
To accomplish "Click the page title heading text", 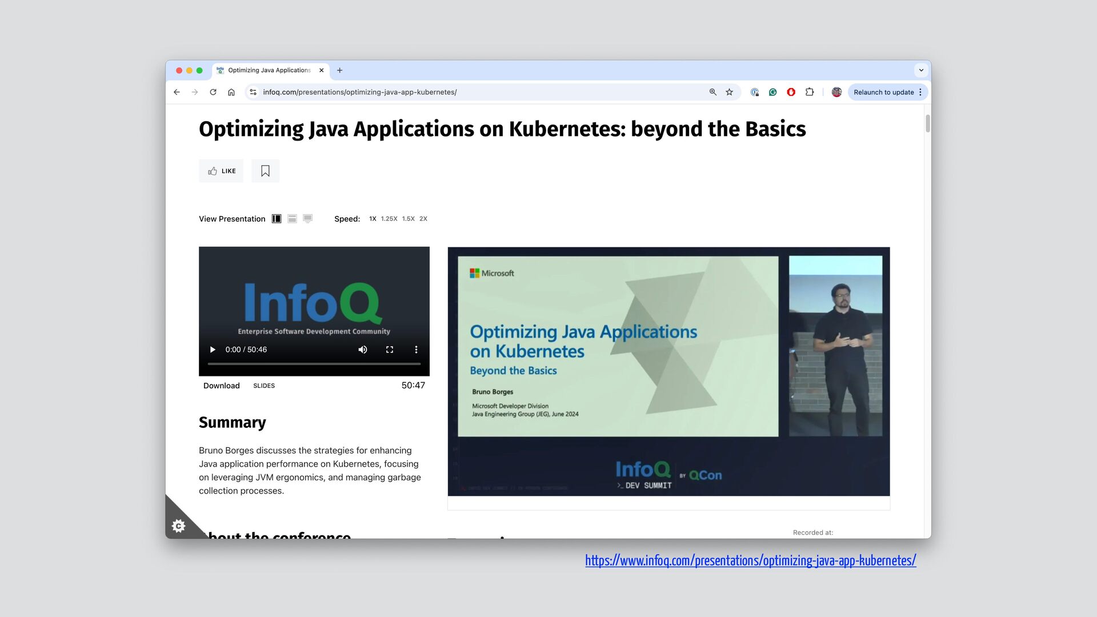I will [502, 129].
